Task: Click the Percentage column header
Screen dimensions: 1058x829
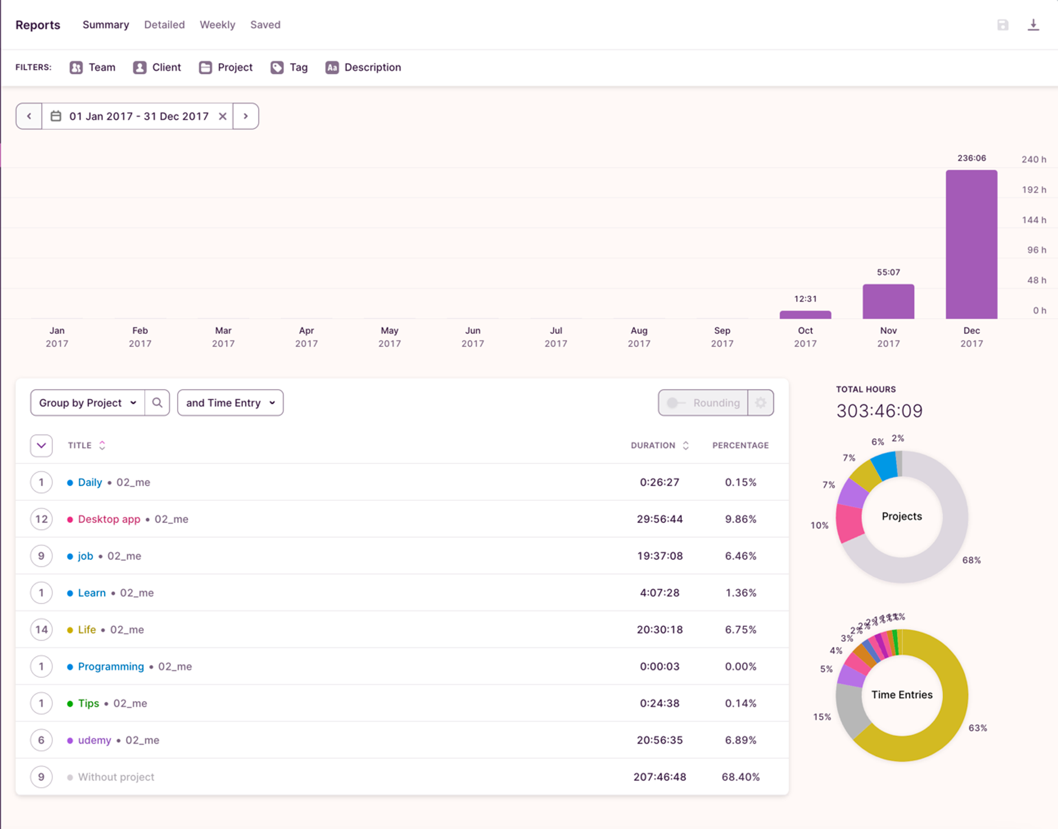Action: (741, 445)
